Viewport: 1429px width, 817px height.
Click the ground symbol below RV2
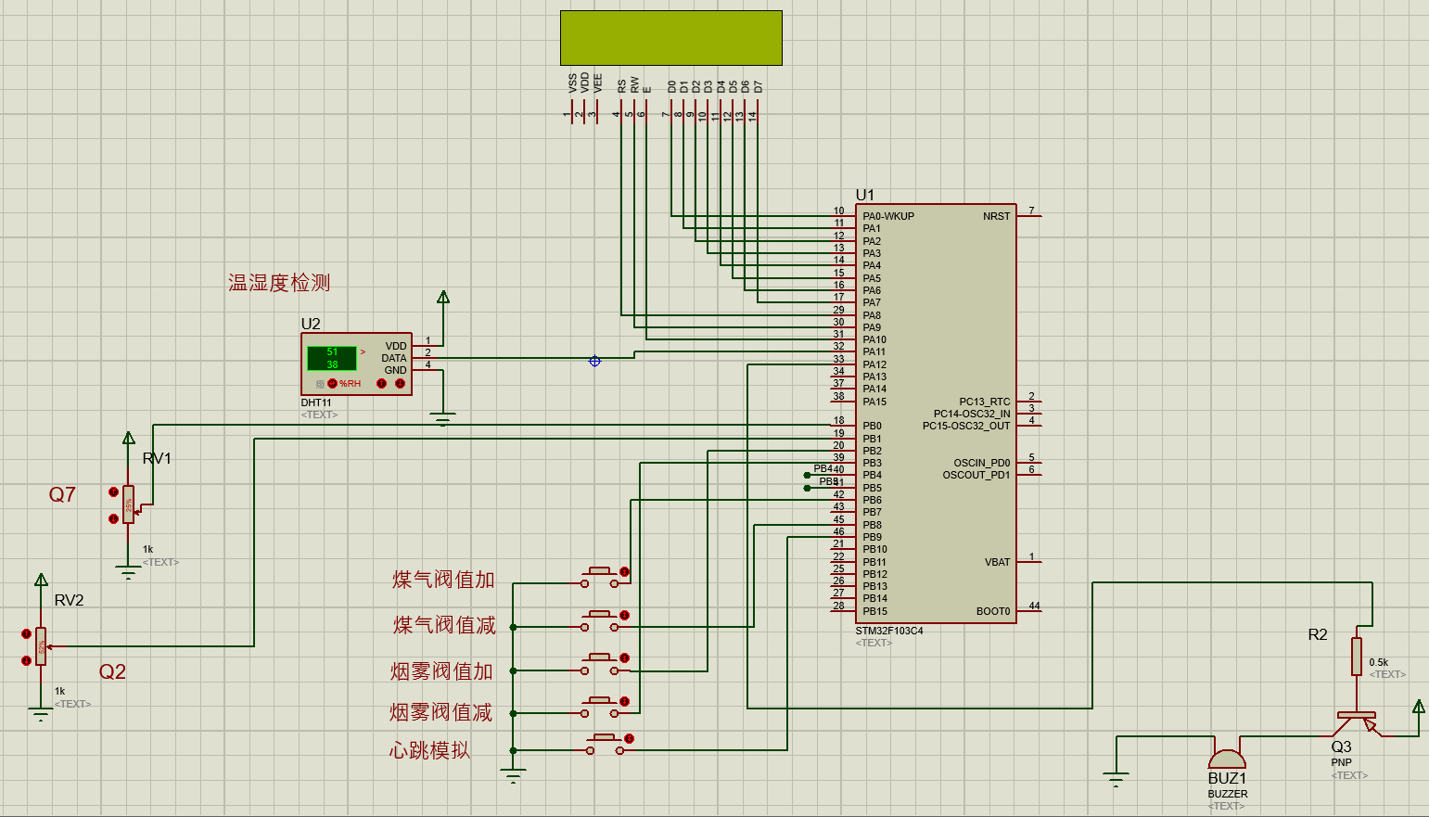[x=41, y=715]
